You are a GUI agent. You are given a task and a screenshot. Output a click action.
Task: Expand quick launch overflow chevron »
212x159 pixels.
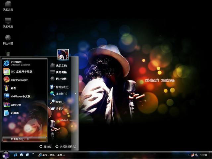pos(33,154)
